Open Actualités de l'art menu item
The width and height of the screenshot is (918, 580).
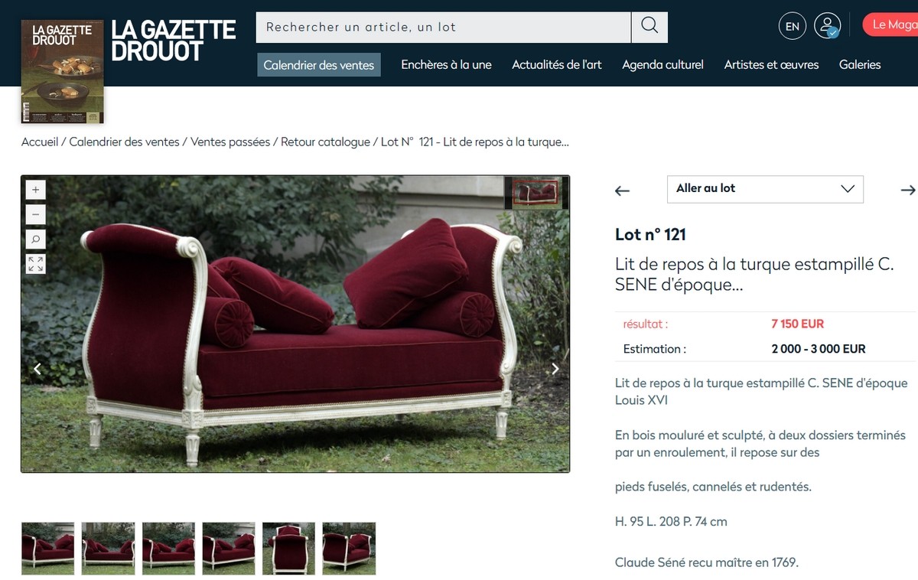click(557, 65)
